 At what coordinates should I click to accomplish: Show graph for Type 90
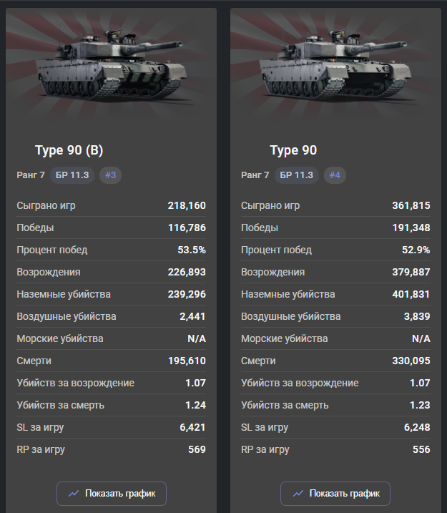tap(335, 494)
